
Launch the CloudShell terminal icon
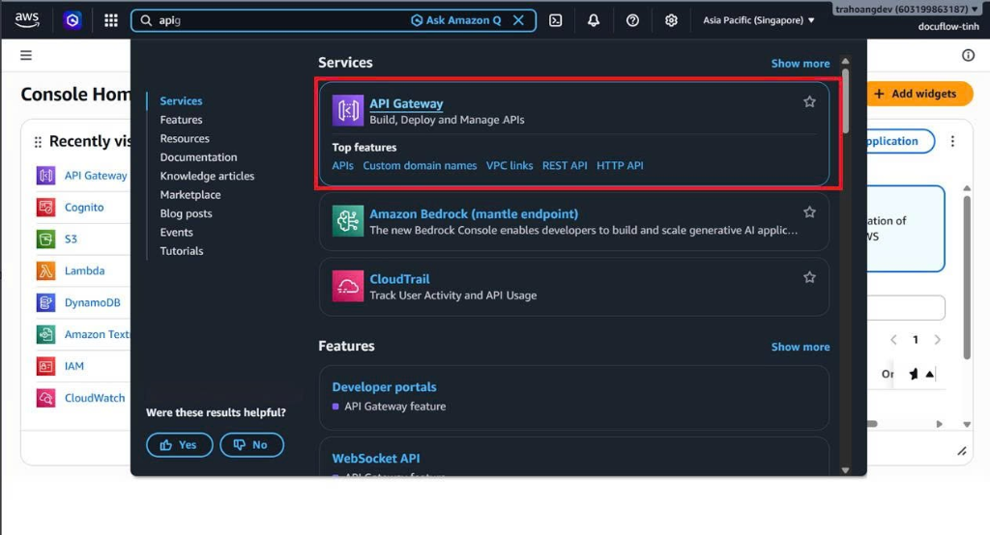pyautogui.click(x=556, y=20)
